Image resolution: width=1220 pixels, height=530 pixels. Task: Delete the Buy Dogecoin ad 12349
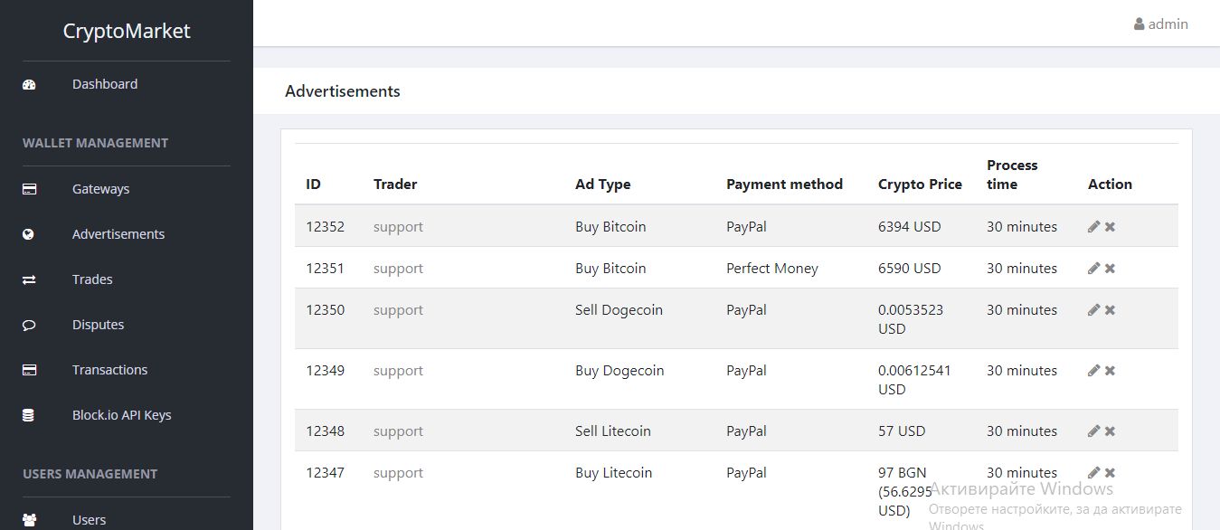click(x=1110, y=371)
